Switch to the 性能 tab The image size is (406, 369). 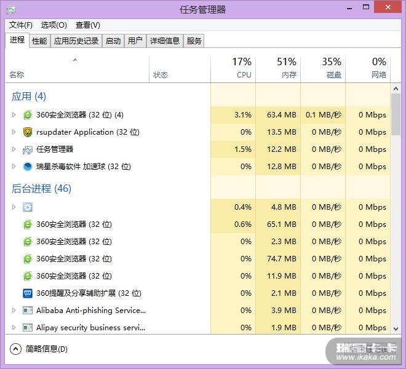[39, 41]
